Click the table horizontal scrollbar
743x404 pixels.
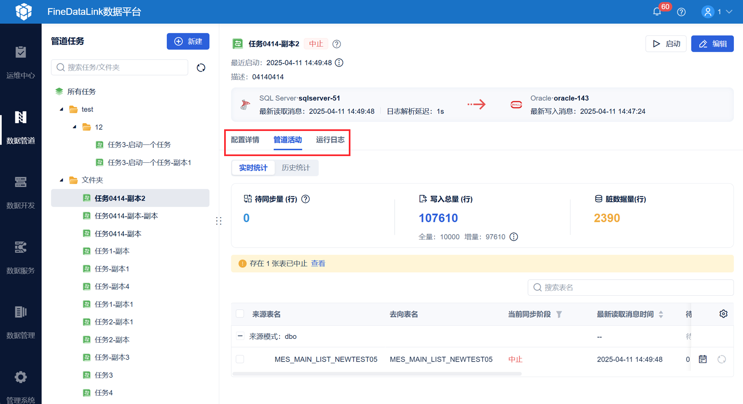tap(377, 374)
